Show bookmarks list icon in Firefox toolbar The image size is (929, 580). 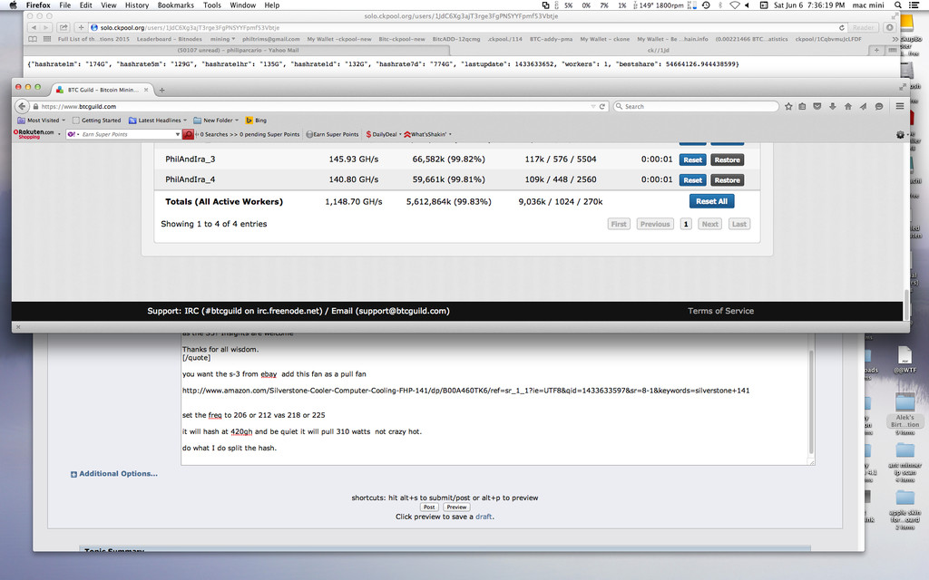point(802,107)
